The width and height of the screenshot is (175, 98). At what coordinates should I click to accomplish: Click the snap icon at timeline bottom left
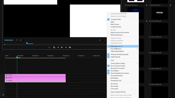[3, 95]
